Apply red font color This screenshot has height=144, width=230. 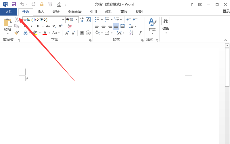tap(45, 33)
